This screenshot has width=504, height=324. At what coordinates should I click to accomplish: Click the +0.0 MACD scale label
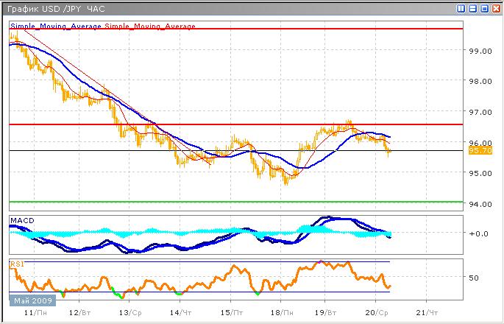tap(478, 233)
